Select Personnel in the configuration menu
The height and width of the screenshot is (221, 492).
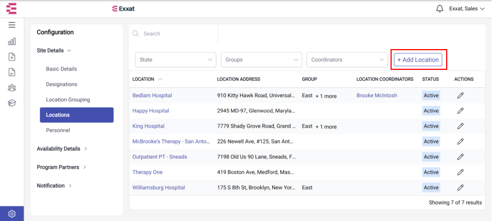[58, 130]
